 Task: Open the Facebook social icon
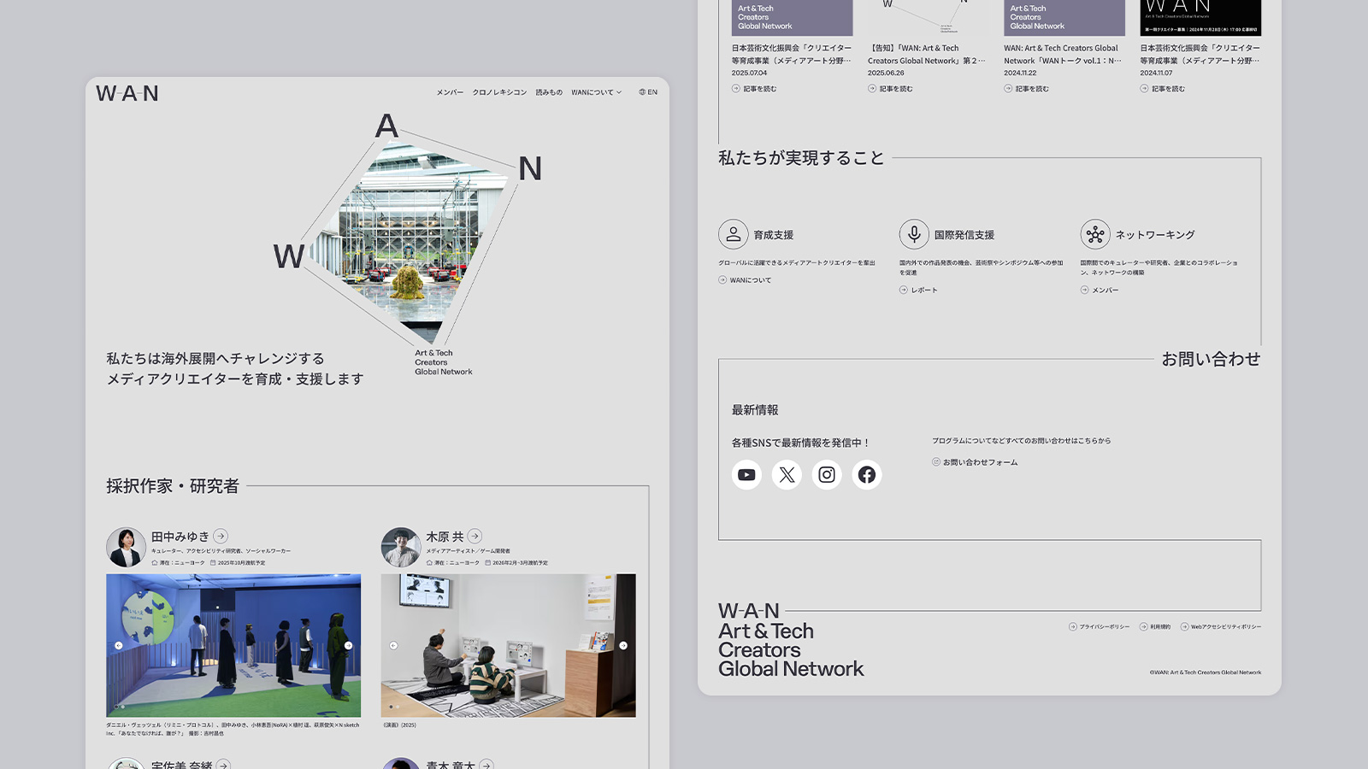(866, 475)
